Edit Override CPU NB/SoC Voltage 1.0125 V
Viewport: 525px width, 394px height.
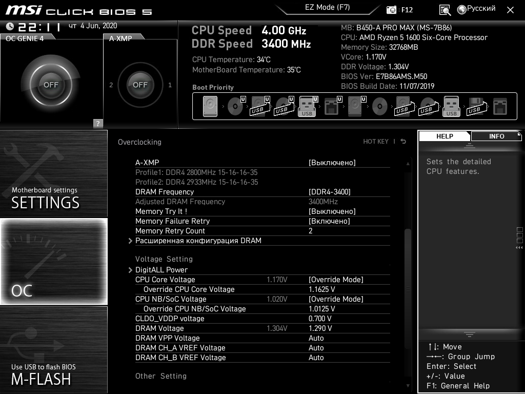coord(322,308)
